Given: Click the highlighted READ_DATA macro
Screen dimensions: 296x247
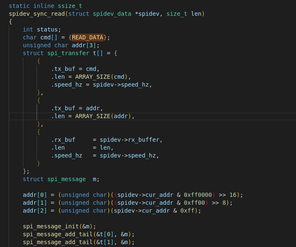Looking at the screenshot, I should 88,37.
